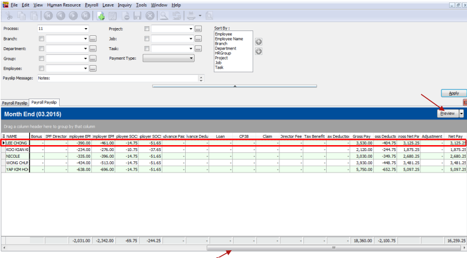Open the Preview button dropdown arrow
Screen dimensions: 467x258
pyautogui.click(x=462, y=113)
